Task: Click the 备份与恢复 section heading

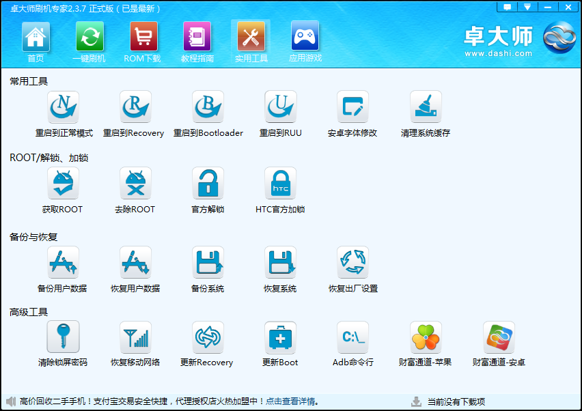Action: pos(33,237)
